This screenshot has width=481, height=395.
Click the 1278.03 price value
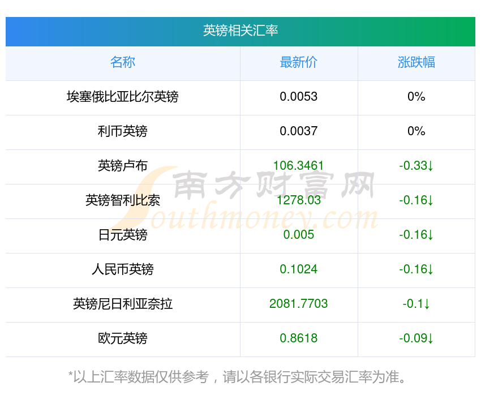point(298,200)
